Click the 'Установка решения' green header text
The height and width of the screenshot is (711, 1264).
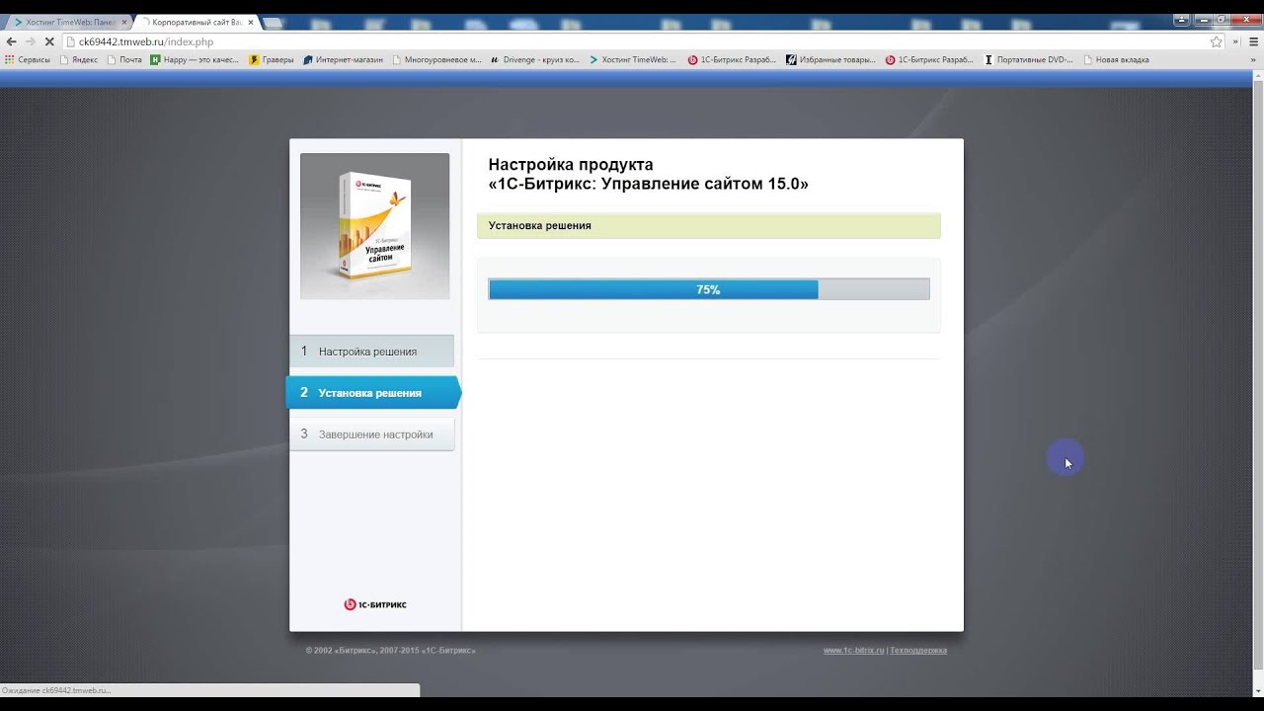[x=539, y=225]
